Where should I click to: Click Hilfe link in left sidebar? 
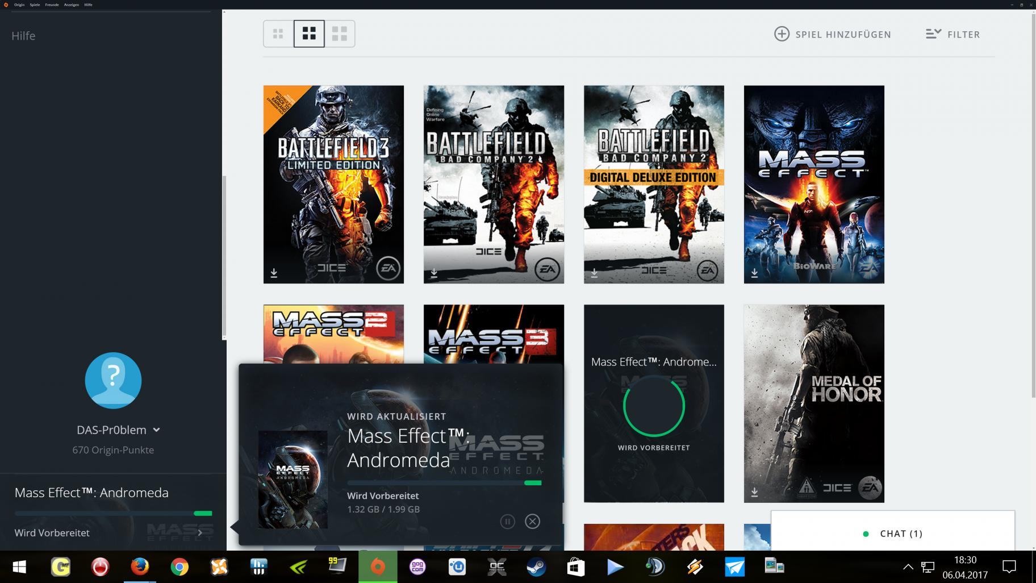(x=23, y=36)
